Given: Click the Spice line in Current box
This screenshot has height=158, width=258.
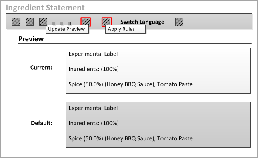Looking at the screenshot, I should 130,84.
